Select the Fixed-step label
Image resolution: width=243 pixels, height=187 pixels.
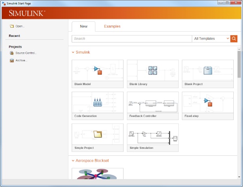[192, 116]
